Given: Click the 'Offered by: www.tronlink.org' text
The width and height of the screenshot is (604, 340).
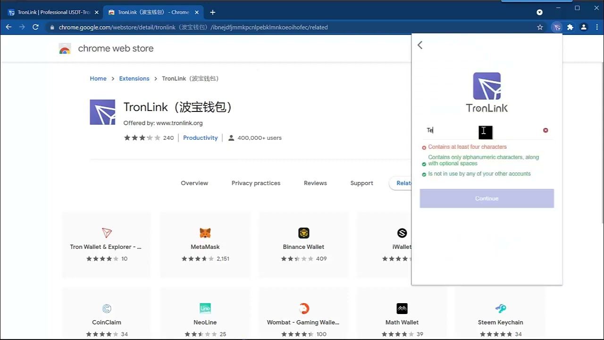Looking at the screenshot, I should pyautogui.click(x=163, y=123).
